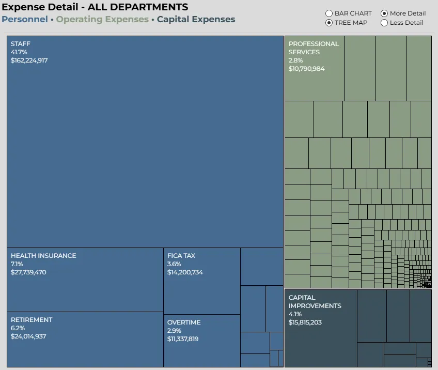The height and width of the screenshot is (370, 438).
Task: Choose the More Detail radio option
Action: pyautogui.click(x=384, y=13)
